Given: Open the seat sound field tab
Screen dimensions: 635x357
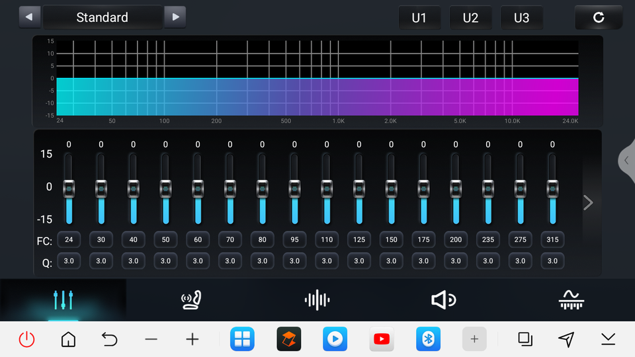Looking at the screenshot, I should coord(190,300).
